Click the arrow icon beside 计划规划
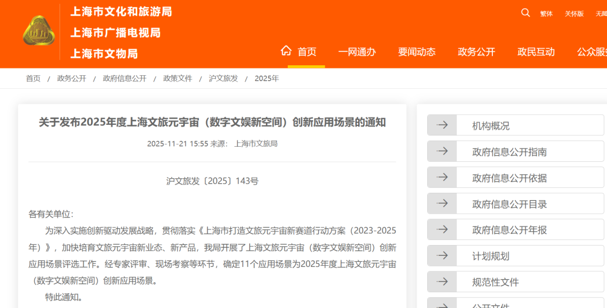 coord(442,255)
